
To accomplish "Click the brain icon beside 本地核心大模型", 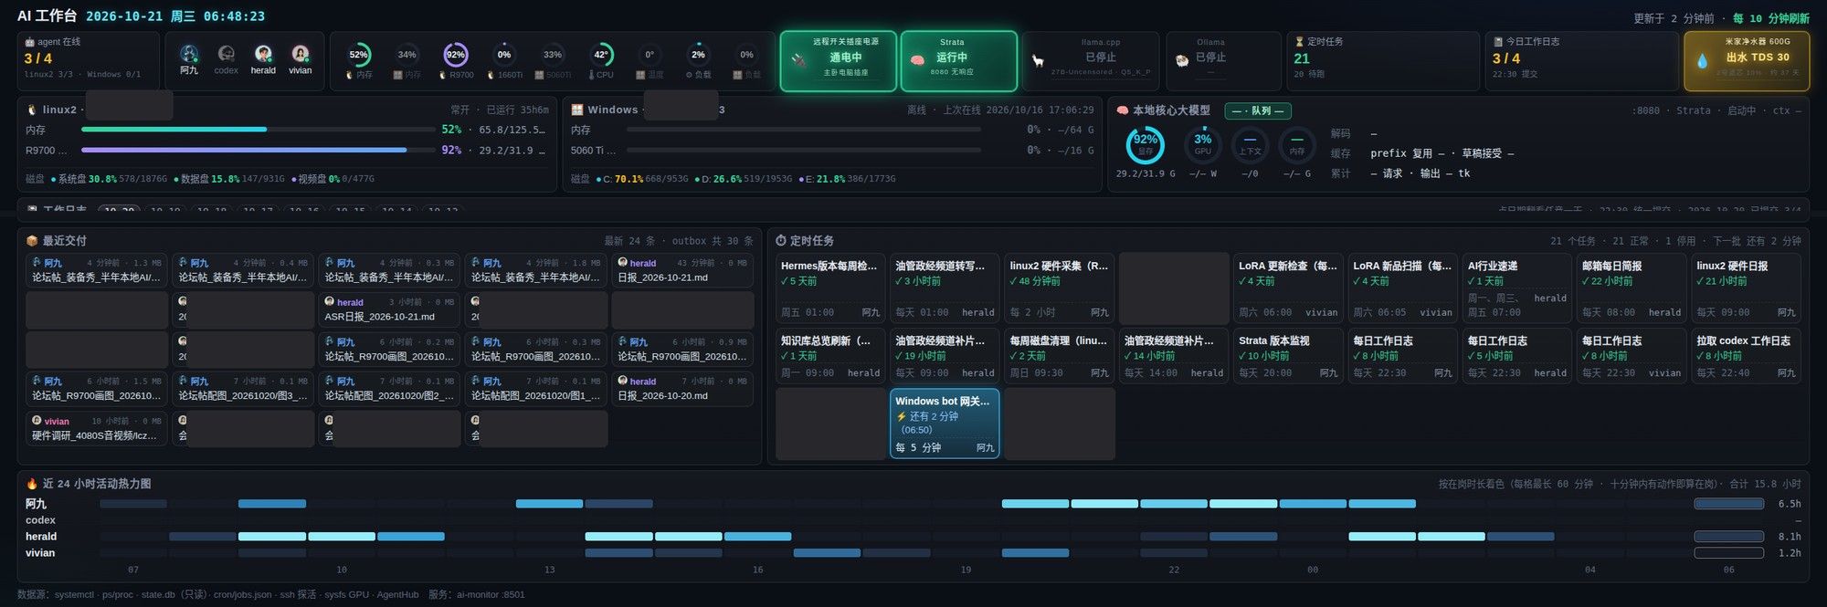I will 1123,110.
